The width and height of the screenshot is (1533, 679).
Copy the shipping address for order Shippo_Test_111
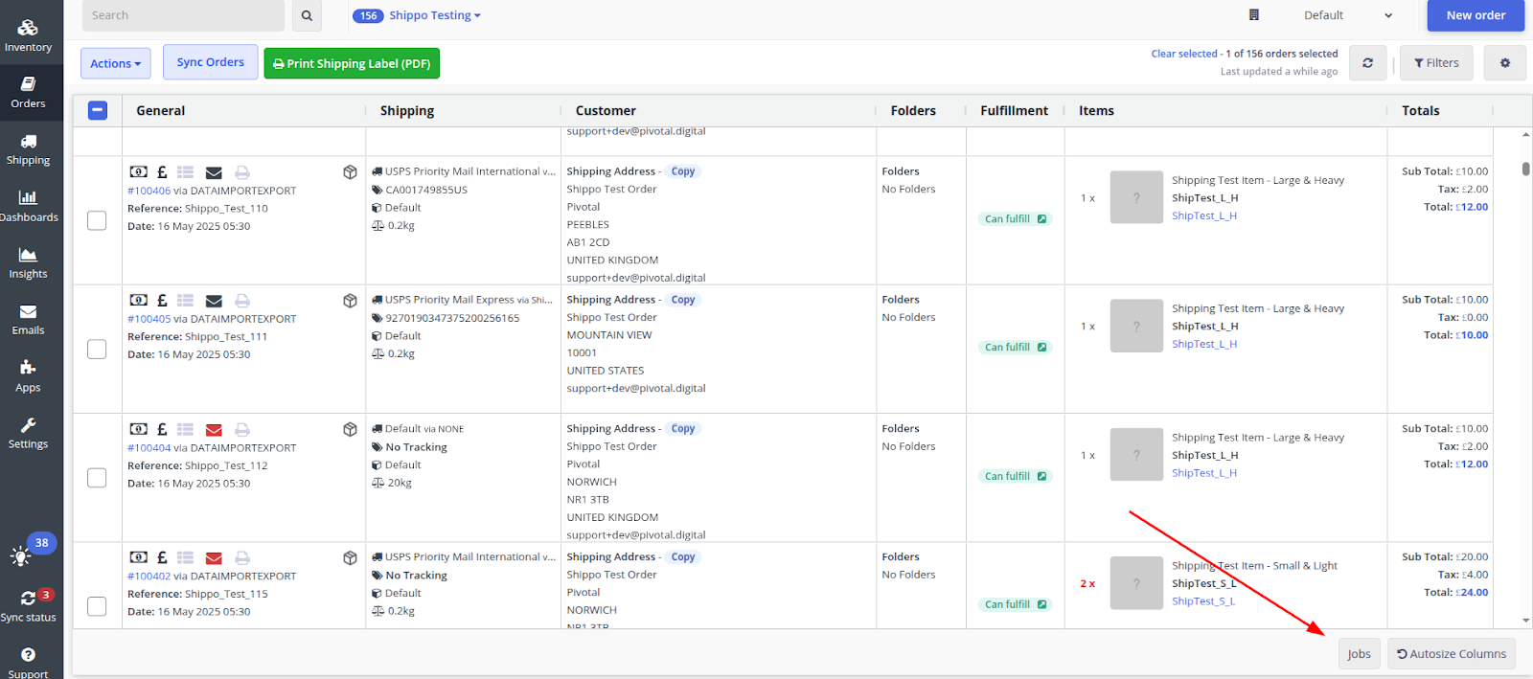click(683, 300)
